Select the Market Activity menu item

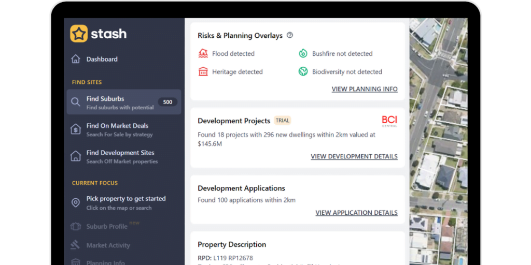tap(108, 245)
